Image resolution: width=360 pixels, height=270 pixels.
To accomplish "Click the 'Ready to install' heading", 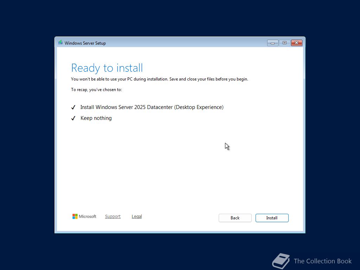I will 107,68.
